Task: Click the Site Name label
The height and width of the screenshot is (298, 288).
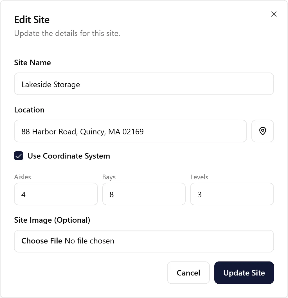Action: click(33, 62)
